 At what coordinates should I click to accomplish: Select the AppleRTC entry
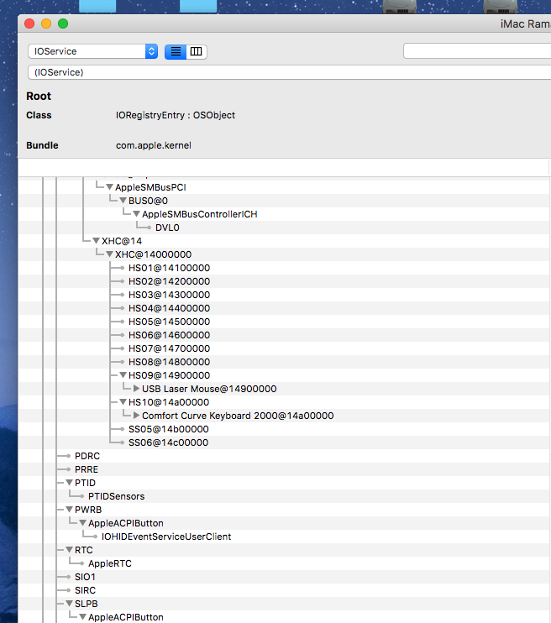(x=110, y=563)
